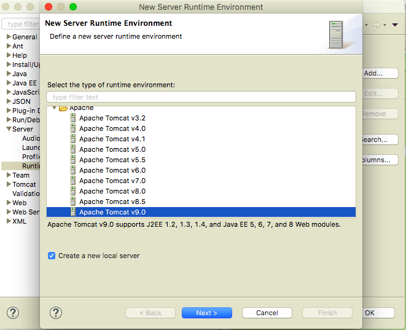Select Apache Tomcat v3.2
The image size is (406, 330).
coord(112,118)
